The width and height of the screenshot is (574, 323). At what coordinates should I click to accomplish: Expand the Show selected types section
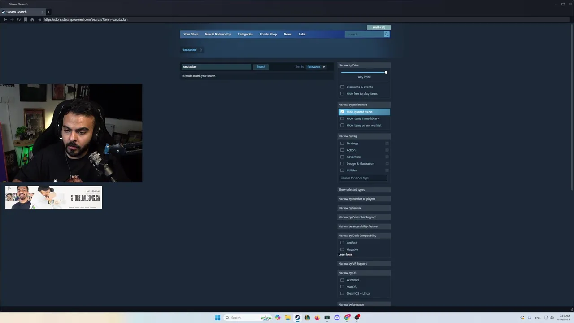coord(364,190)
